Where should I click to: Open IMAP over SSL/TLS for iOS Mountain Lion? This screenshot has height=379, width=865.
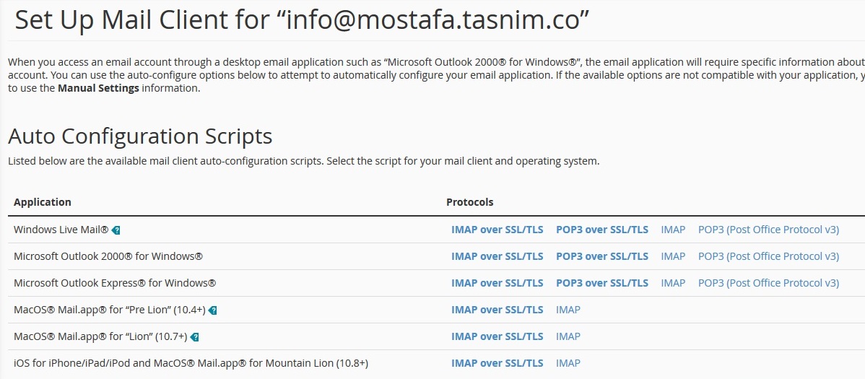point(497,363)
